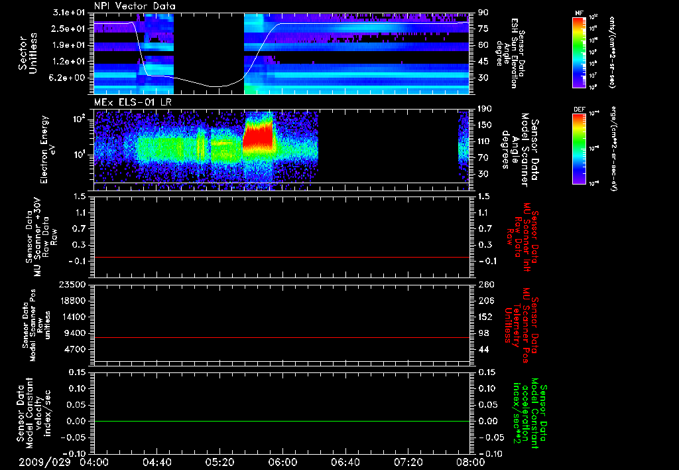Click the 'NPI Vector Data' panel title

click(135, 6)
